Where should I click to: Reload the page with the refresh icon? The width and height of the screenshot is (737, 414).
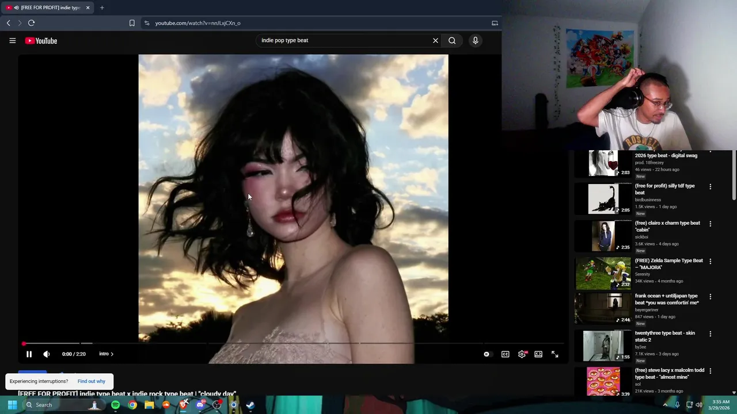31,23
